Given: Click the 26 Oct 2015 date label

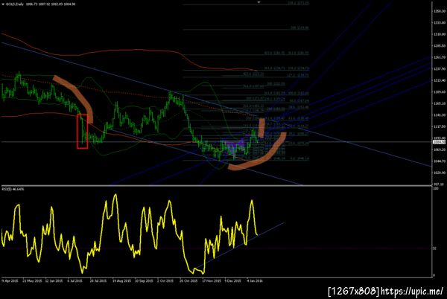Looking at the screenshot, I should click(188, 280).
